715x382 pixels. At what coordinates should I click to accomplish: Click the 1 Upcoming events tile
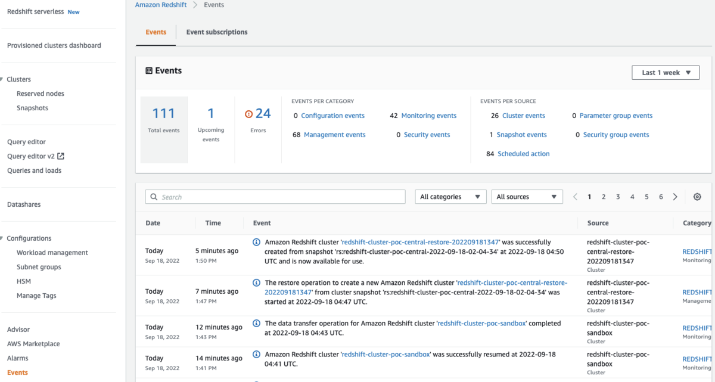click(211, 125)
